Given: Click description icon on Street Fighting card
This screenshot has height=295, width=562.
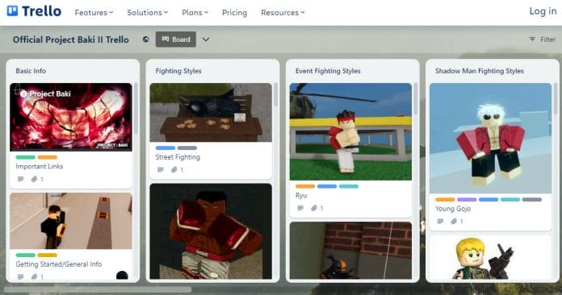Looking at the screenshot, I should pyautogui.click(x=160, y=169).
